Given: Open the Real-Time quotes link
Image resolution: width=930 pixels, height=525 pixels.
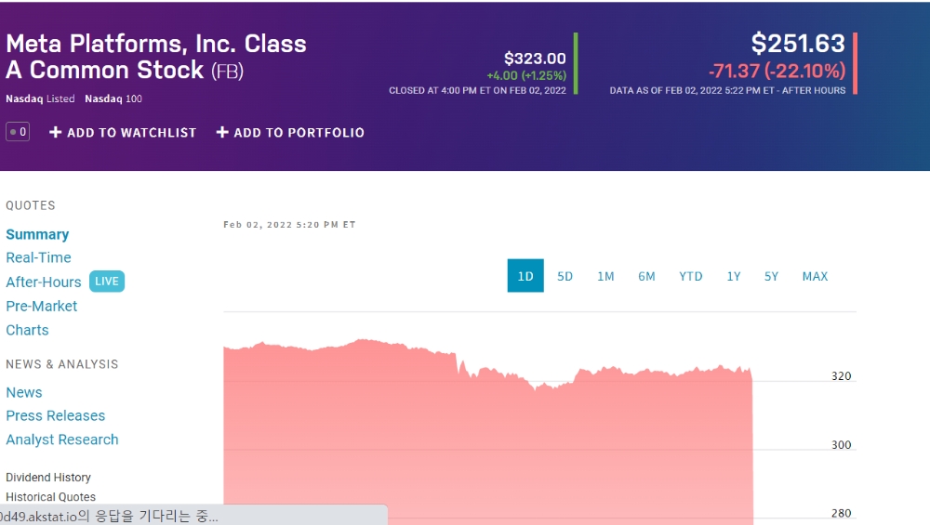Looking at the screenshot, I should [x=38, y=257].
